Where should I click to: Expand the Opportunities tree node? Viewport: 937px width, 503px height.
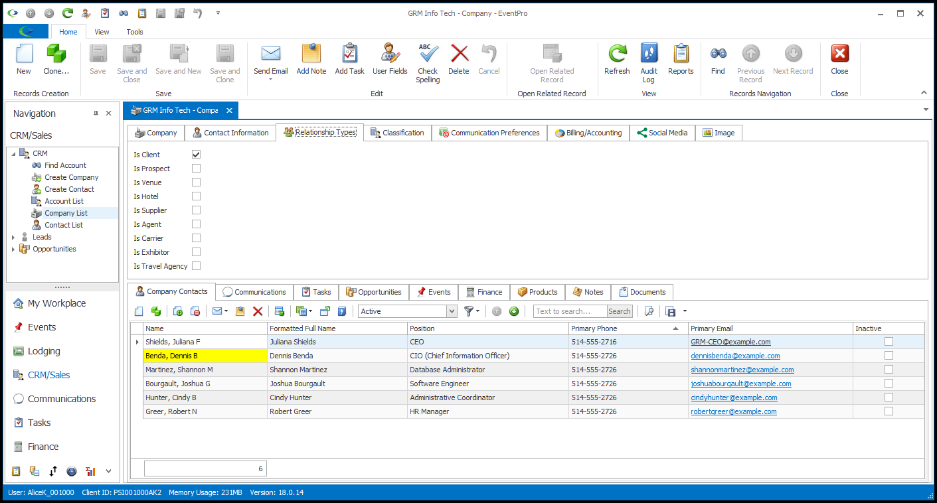[x=13, y=249]
